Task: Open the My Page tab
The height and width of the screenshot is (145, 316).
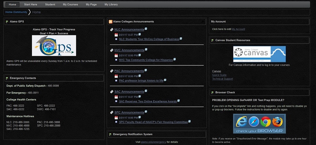Action: pos(91,4)
